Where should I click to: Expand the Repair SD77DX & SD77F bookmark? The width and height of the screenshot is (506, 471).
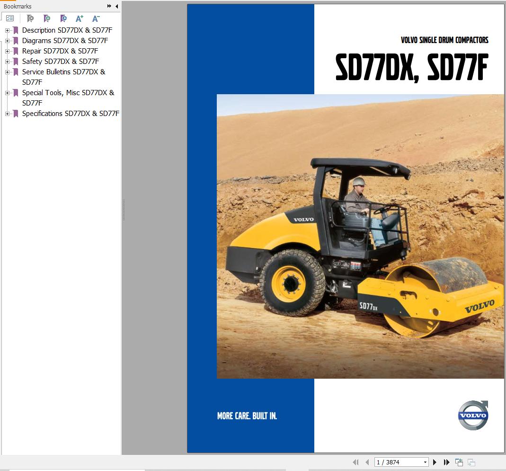[7, 51]
